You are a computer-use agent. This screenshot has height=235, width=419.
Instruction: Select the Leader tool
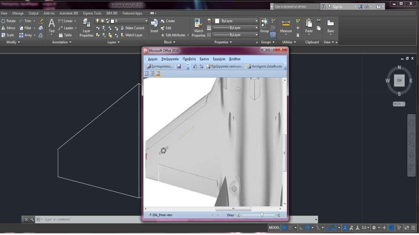point(66,28)
